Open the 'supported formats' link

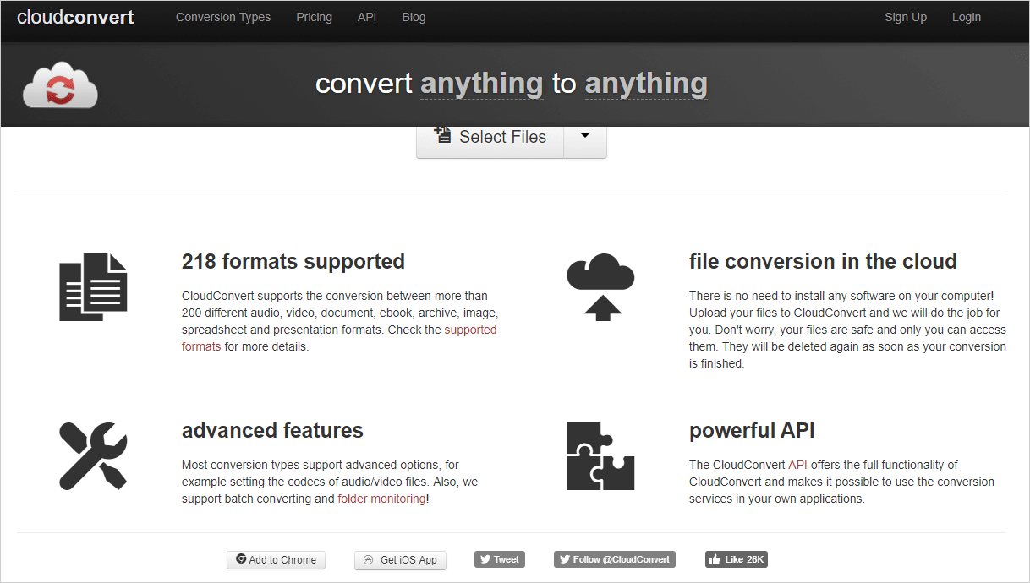(x=339, y=338)
